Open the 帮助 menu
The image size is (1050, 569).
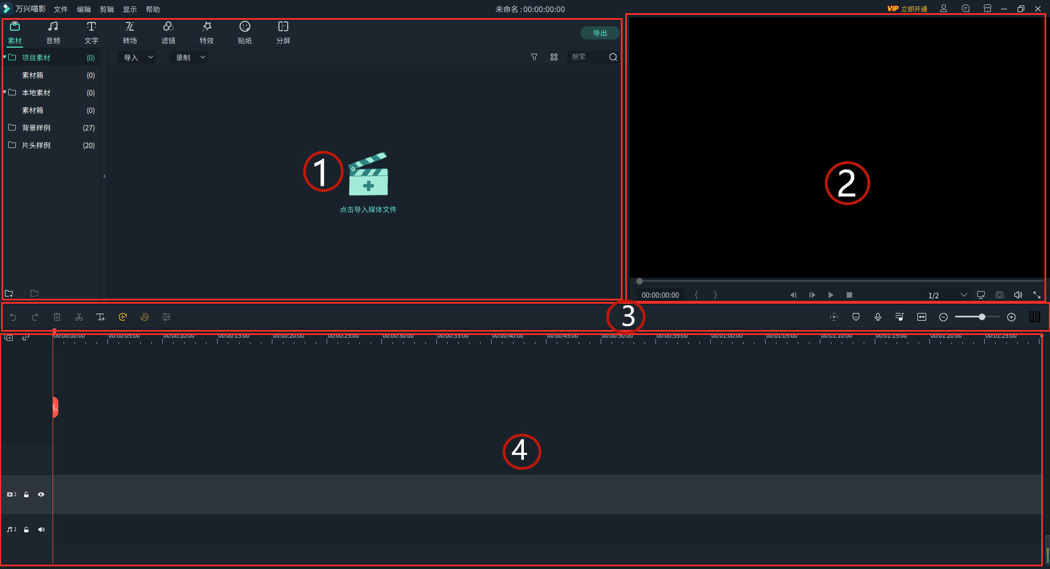click(153, 9)
